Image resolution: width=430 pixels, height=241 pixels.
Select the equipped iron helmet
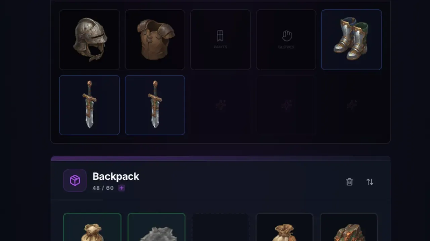[89, 39]
